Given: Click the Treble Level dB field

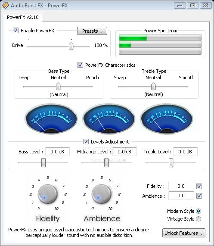Looking at the screenshot, I should point(185,152).
